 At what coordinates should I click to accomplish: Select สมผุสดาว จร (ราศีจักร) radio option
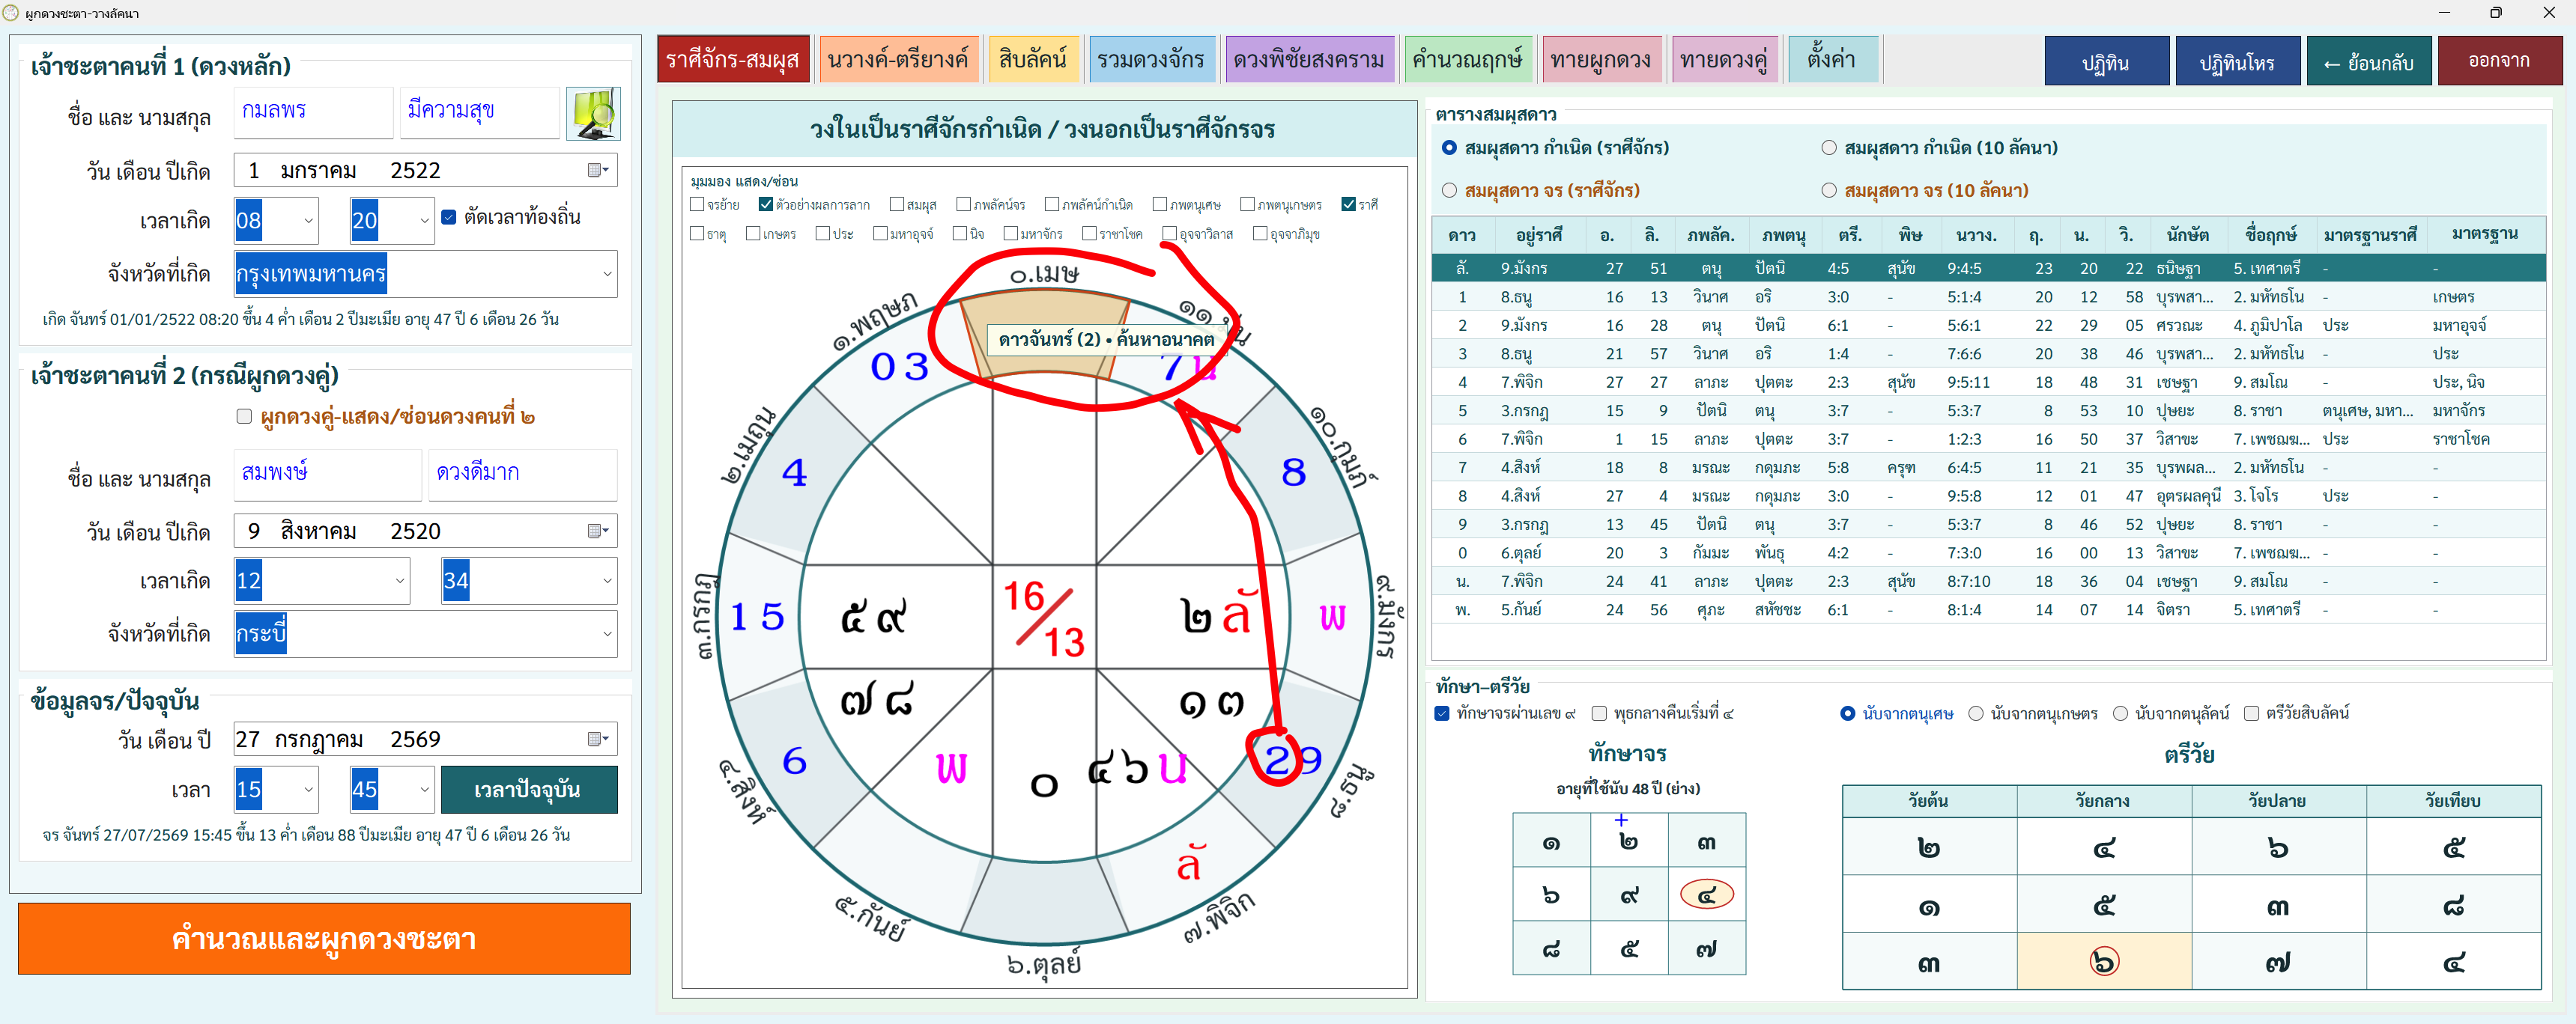point(1449,190)
